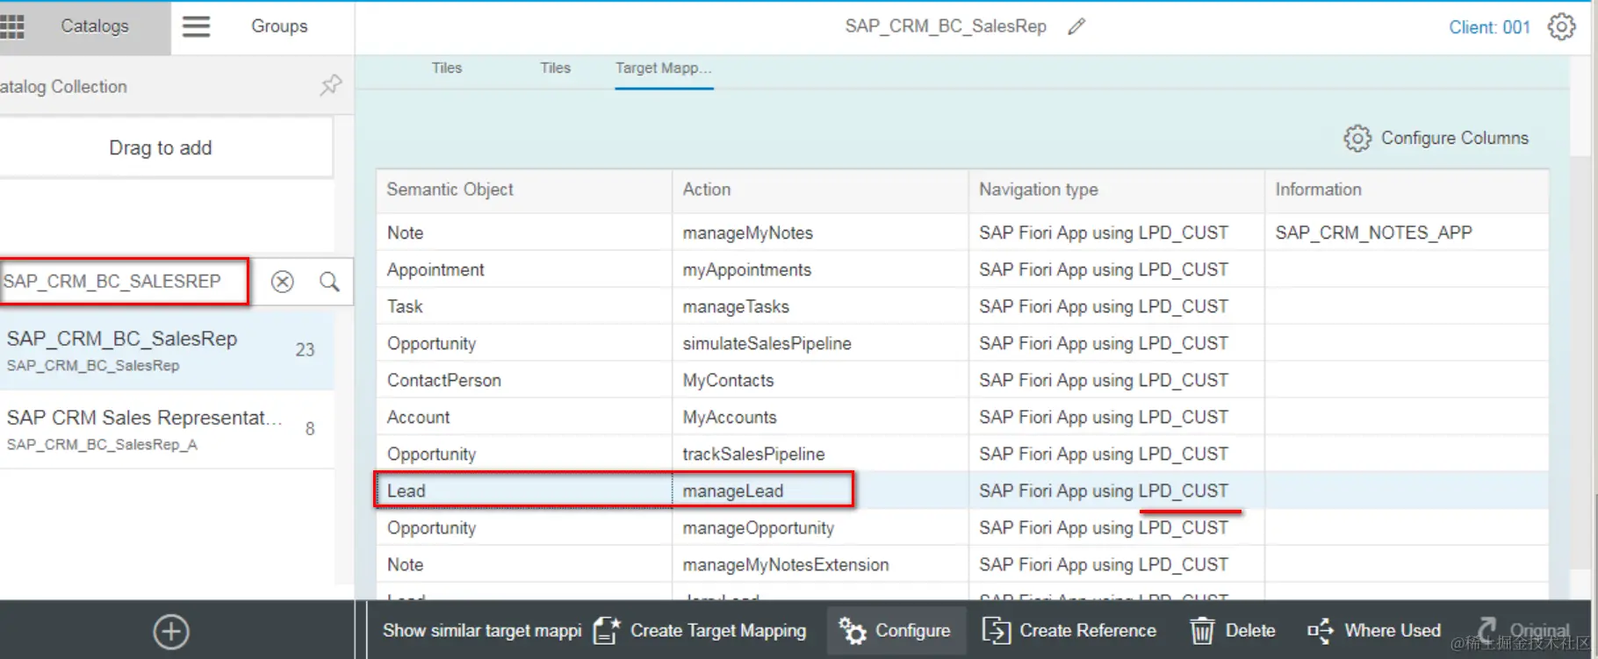The image size is (1598, 659).
Task: Click Create Target Mapping button
Action: click(x=700, y=630)
